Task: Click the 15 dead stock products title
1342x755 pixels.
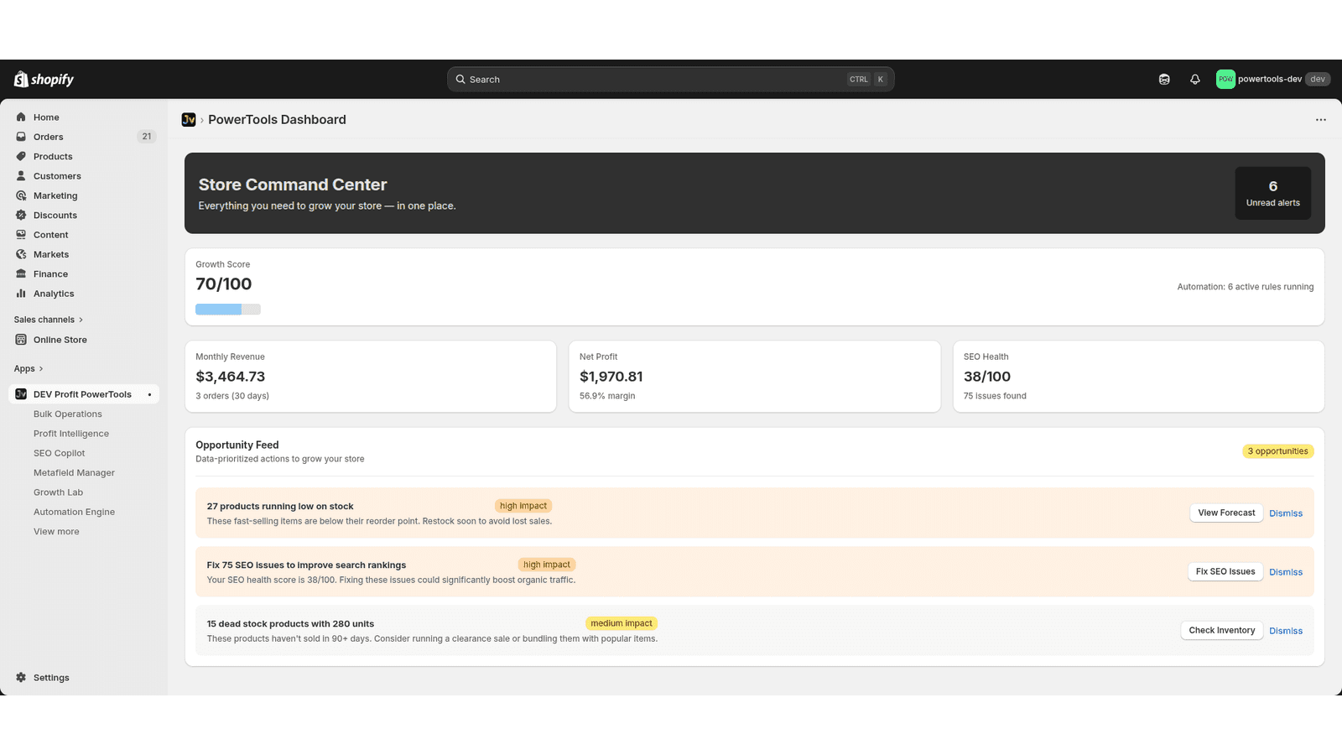Action: [290, 624]
